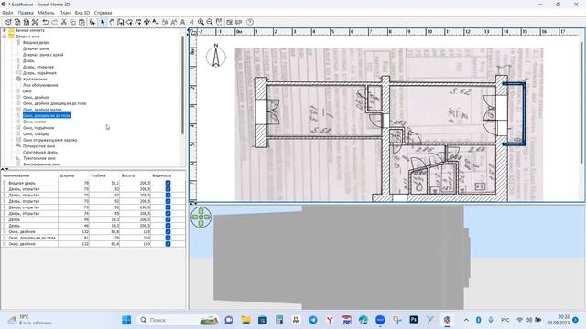Select the compass rose on the plan
Image resolution: width=586 pixels, height=329 pixels.
[x=216, y=57]
